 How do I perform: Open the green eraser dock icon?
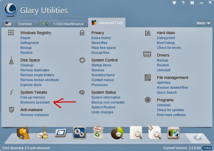pyautogui.click(x=174, y=133)
